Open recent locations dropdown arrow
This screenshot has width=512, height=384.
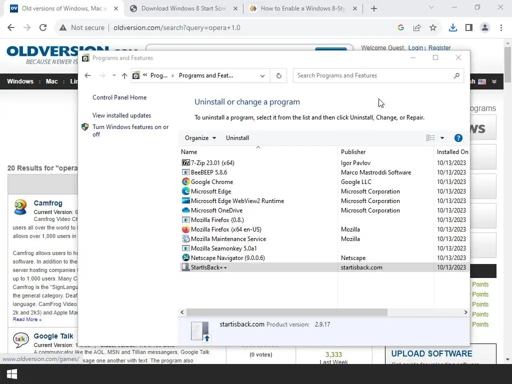pos(114,75)
